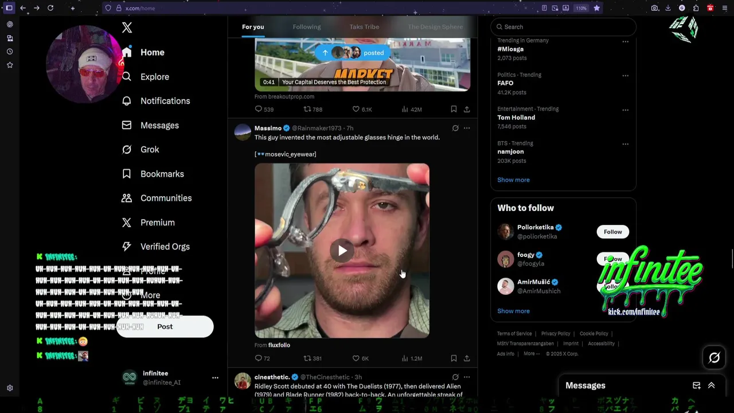Open Tom Holland trending topic
The image size is (734, 413).
click(x=516, y=118)
